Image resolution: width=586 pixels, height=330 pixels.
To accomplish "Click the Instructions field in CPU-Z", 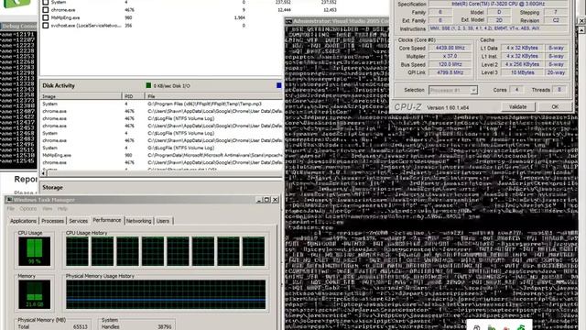I will coord(498,28).
